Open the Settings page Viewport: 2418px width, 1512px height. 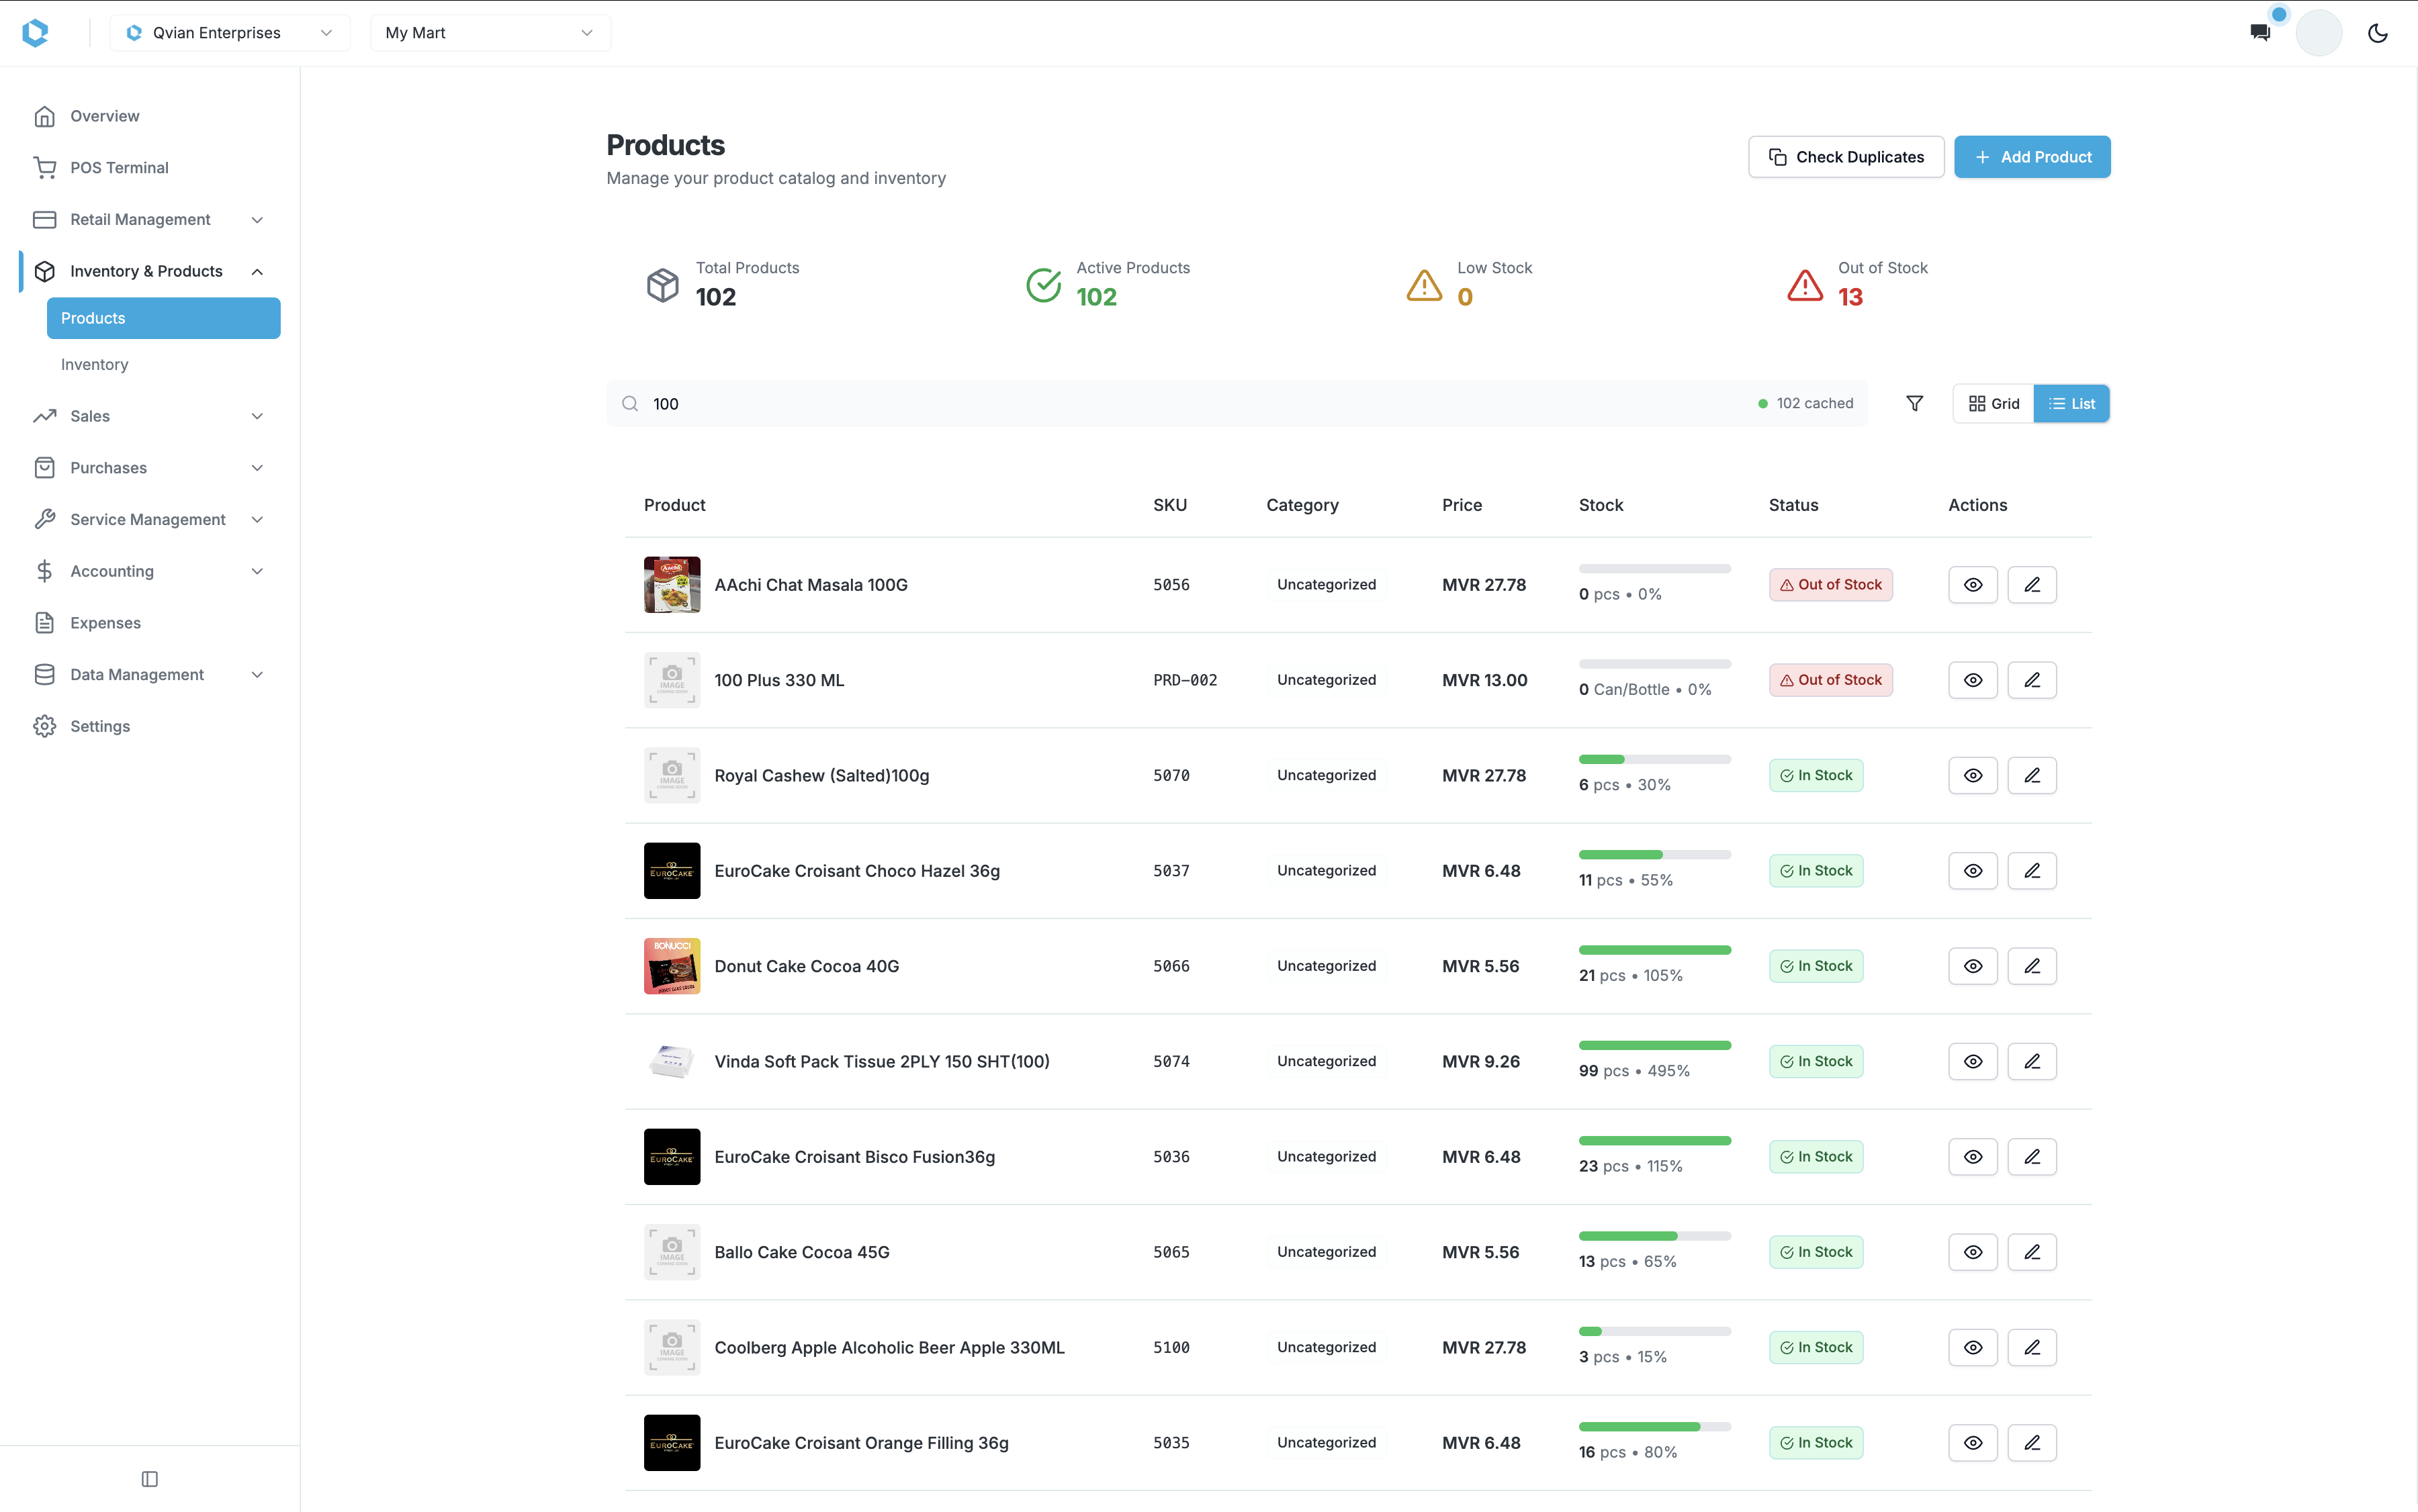(x=100, y=726)
